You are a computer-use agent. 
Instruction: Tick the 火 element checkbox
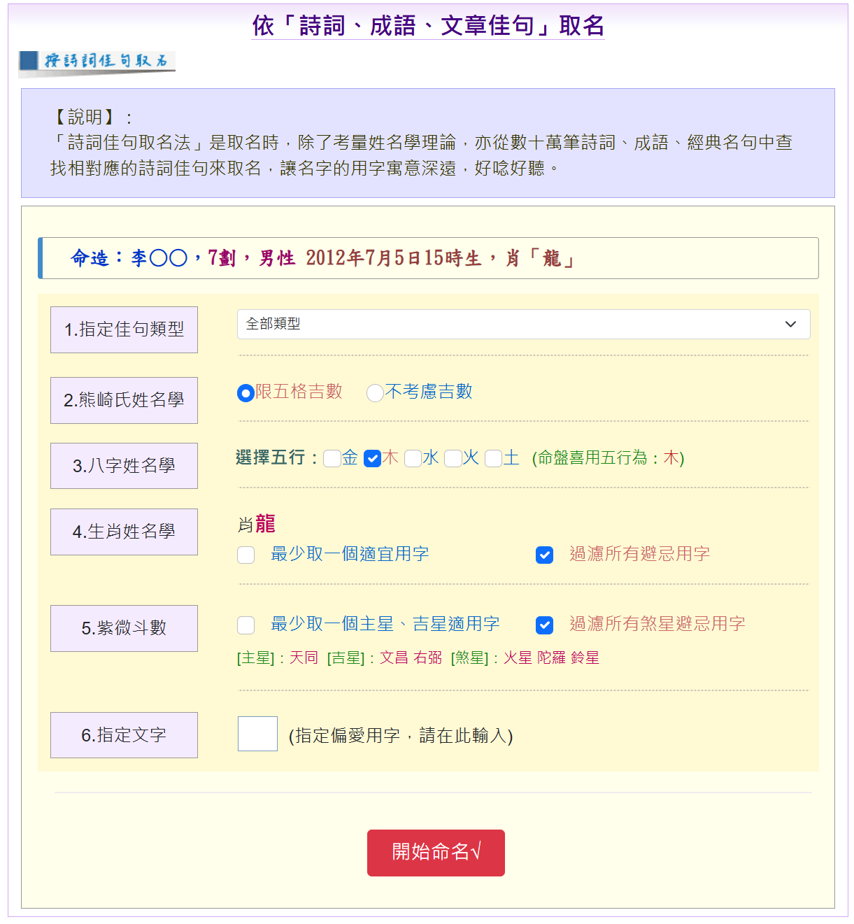(x=453, y=459)
